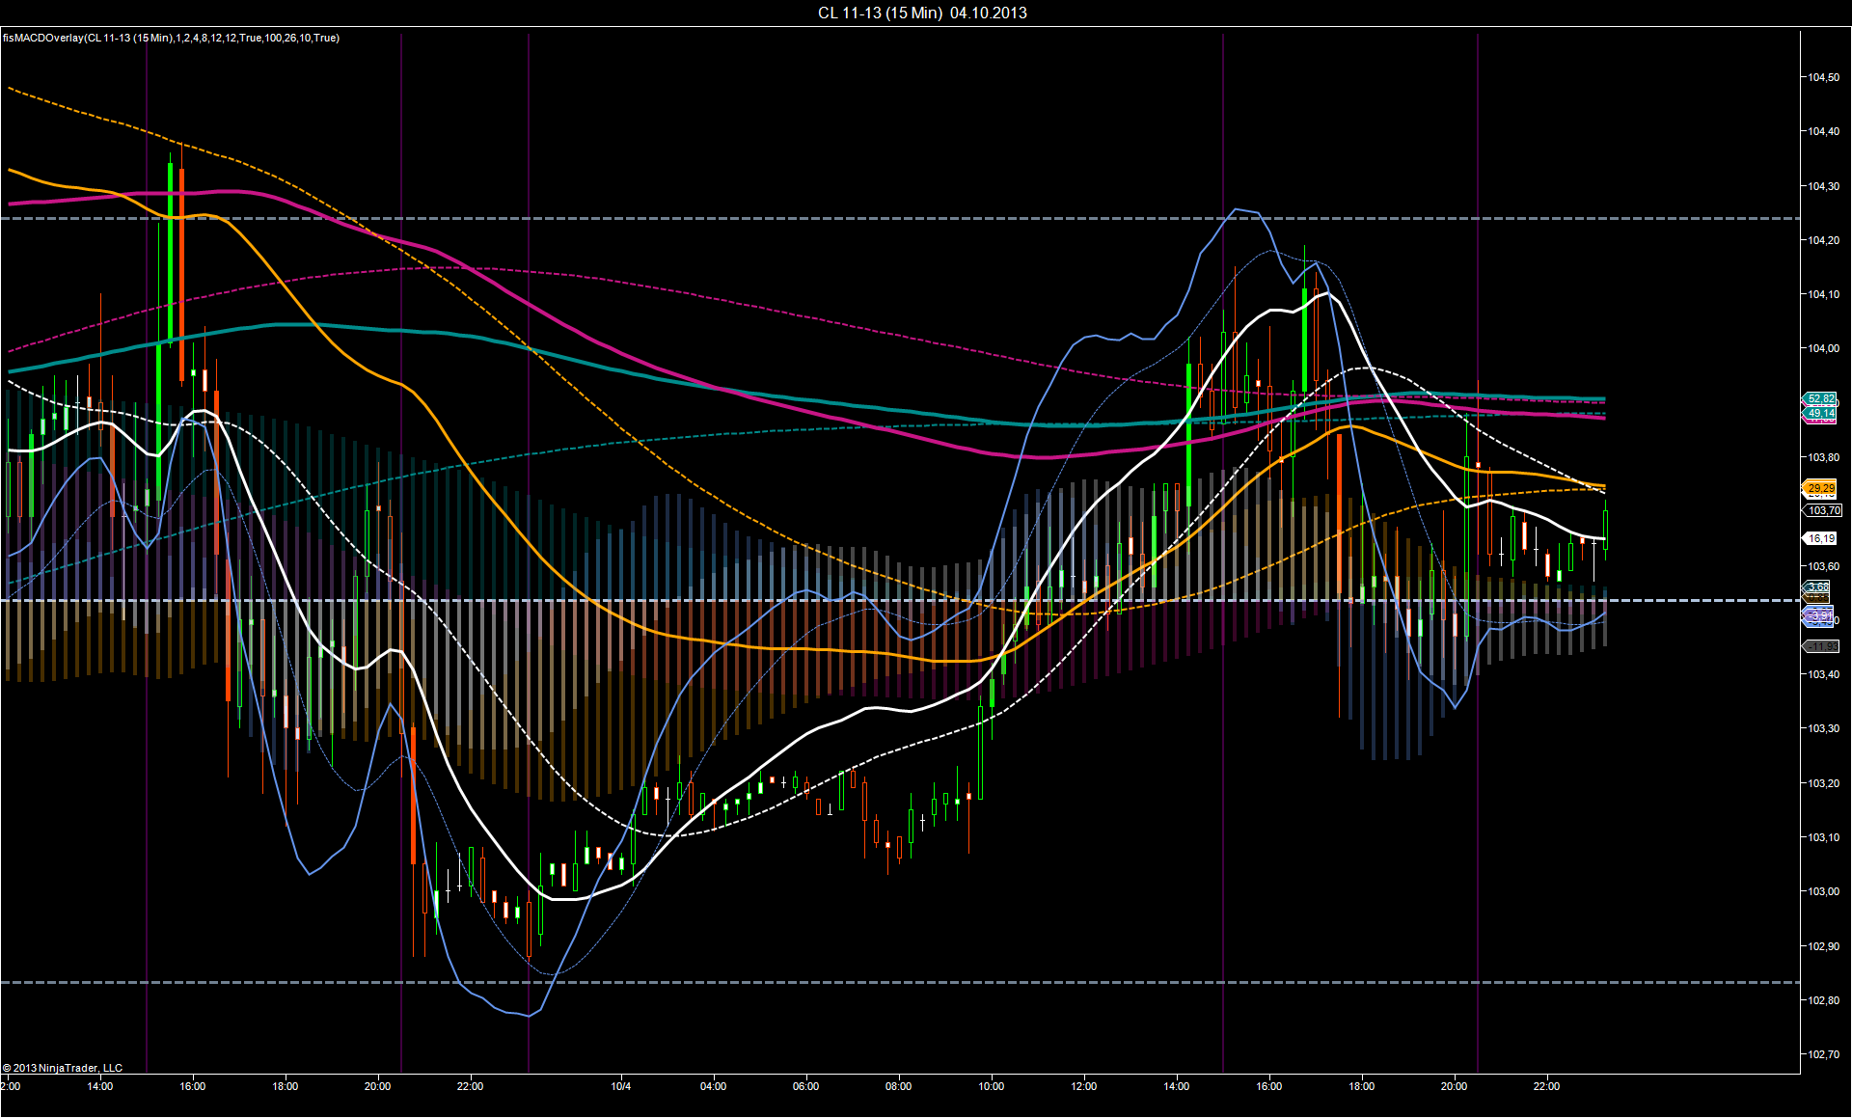The image size is (1852, 1118).
Task: Click the teal 49,14 price marker
Action: click(x=1820, y=413)
